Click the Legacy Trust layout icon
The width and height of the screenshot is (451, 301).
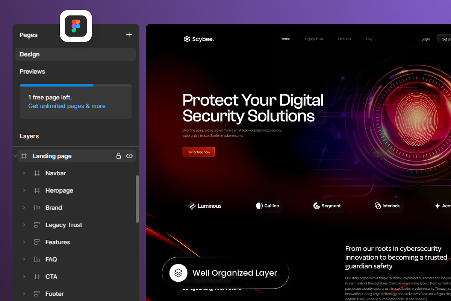pyautogui.click(x=37, y=225)
